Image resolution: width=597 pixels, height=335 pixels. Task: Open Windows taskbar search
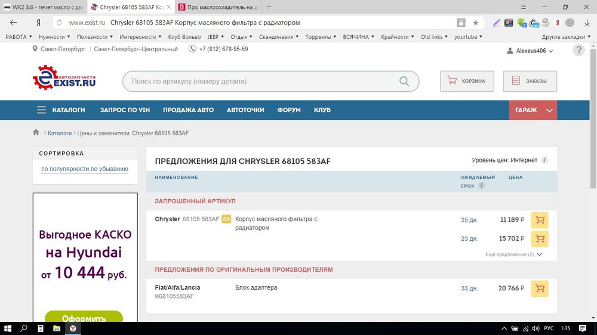(x=24, y=328)
